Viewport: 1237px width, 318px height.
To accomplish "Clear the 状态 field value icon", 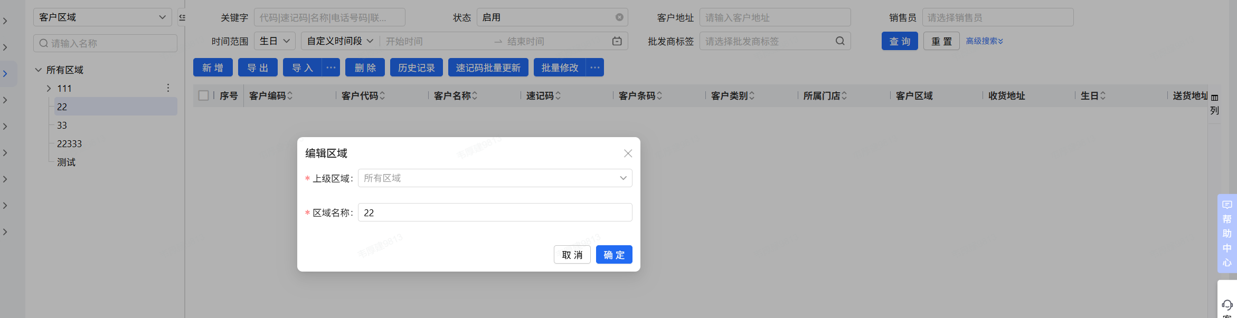I will [619, 17].
